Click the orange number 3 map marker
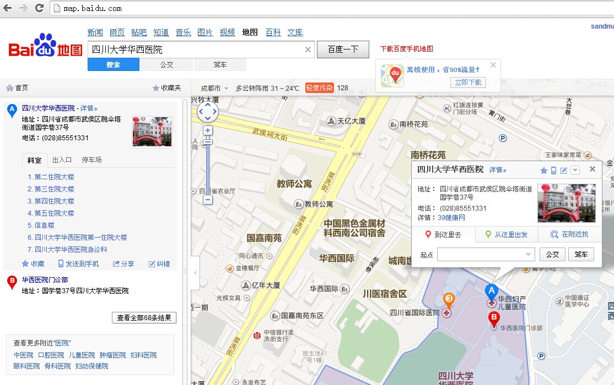Image resolution: width=614 pixels, height=385 pixels. (x=449, y=300)
